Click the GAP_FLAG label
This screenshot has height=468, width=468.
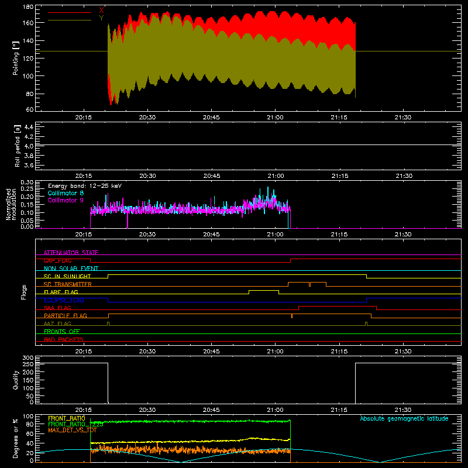(57, 260)
